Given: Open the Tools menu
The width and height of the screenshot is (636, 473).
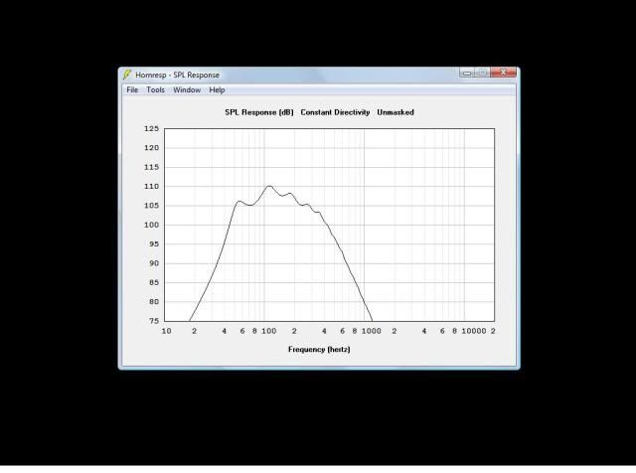Looking at the screenshot, I should tap(155, 90).
